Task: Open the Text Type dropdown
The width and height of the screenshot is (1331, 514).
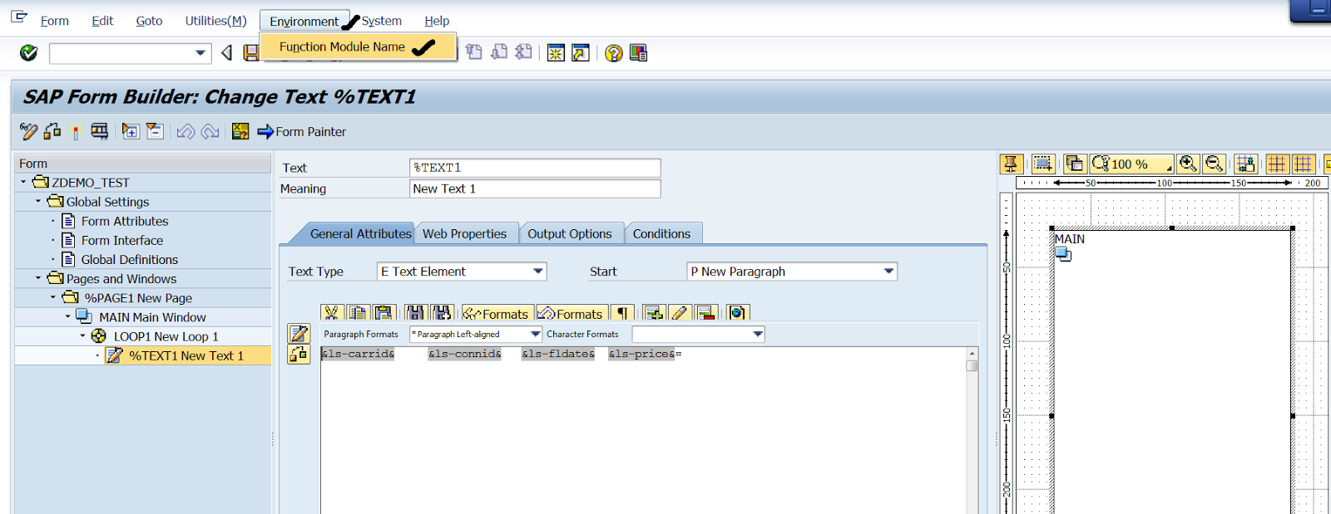Action: coord(538,272)
